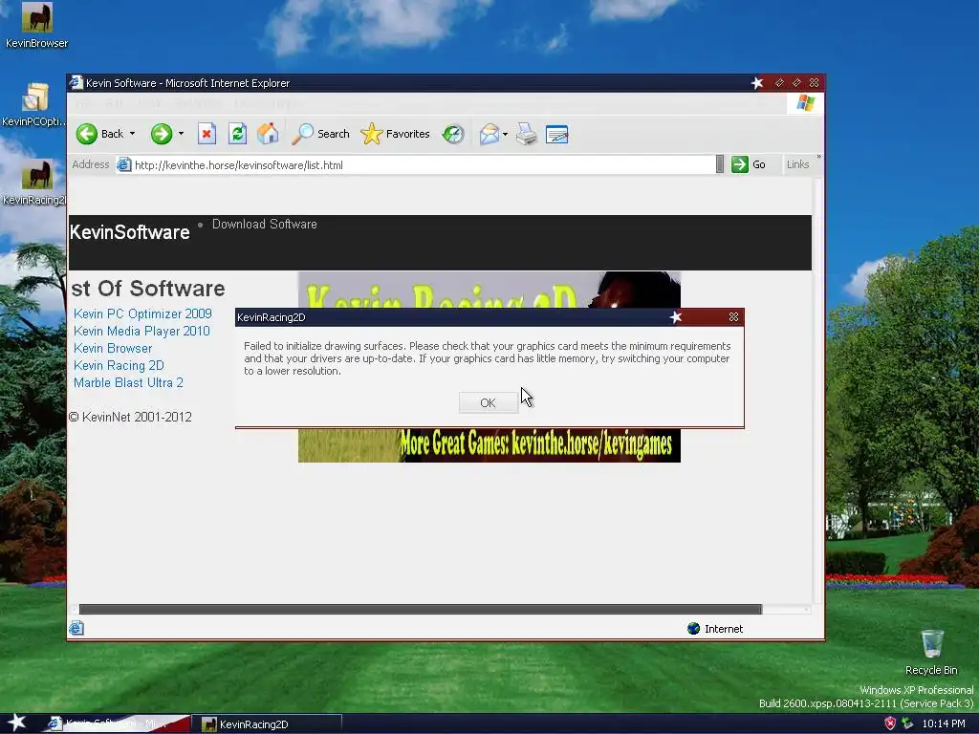Open the Search pane in Internet Explorer

[321, 134]
